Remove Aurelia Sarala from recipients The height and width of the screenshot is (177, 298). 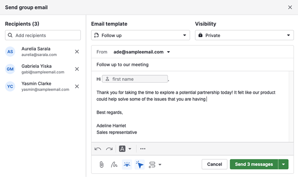tap(77, 52)
